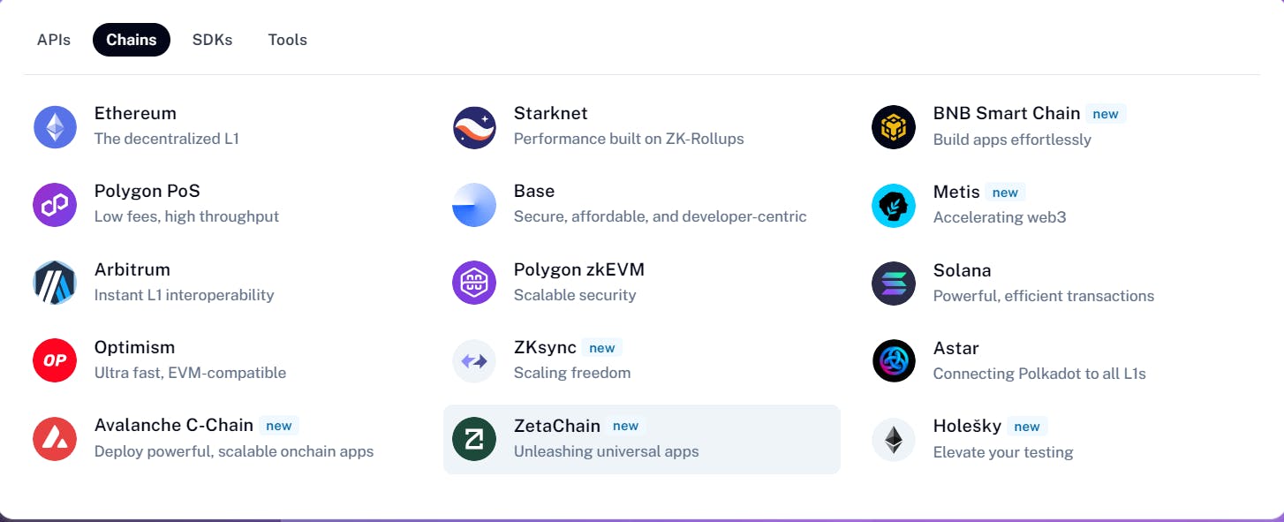1284x522 pixels.
Task: Click the Avalanche C-Chain red icon
Action: (x=55, y=439)
